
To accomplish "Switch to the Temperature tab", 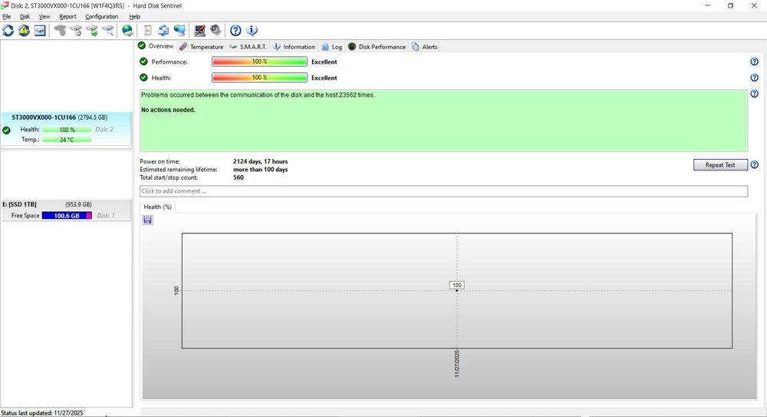I will point(201,47).
